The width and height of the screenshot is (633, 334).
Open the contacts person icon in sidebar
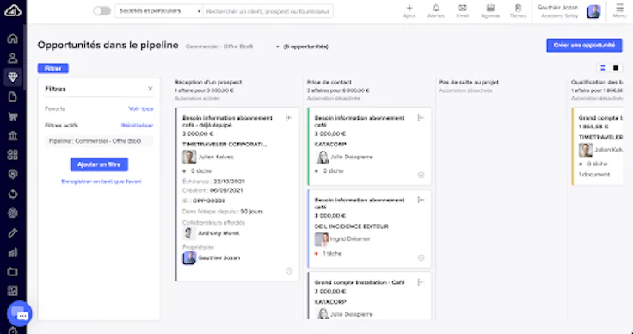click(x=13, y=58)
